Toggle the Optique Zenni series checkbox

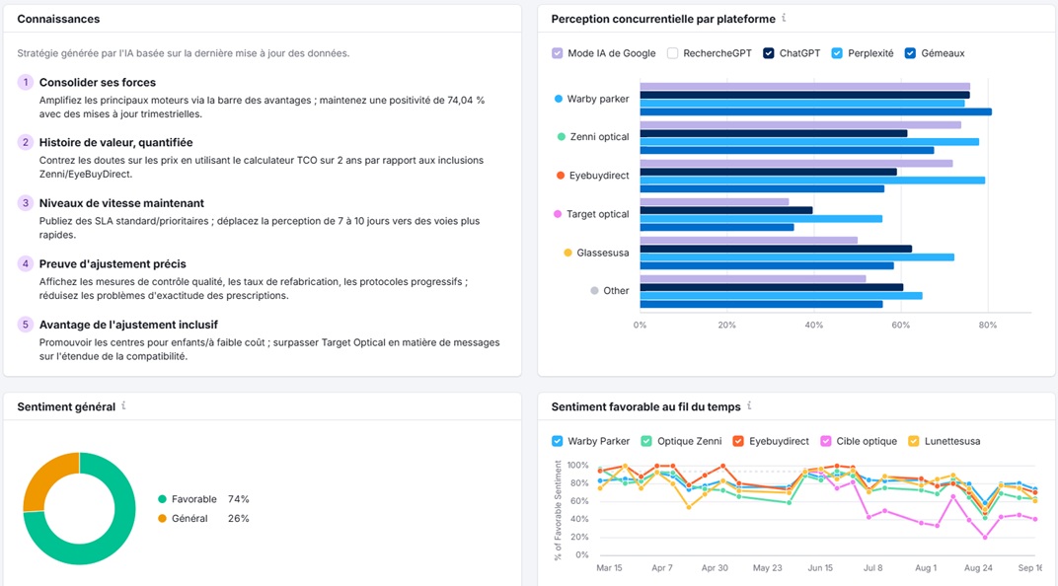point(646,441)
